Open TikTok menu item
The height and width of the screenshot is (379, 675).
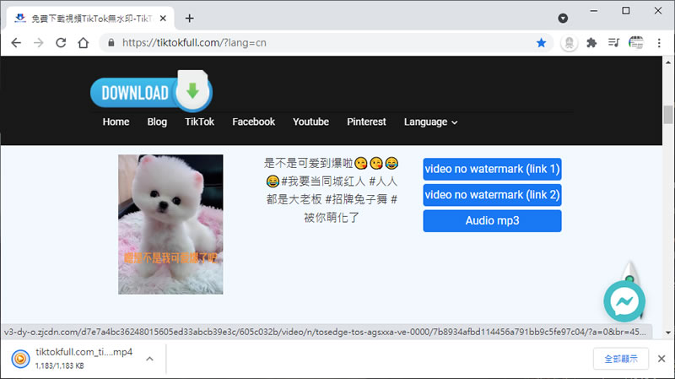click(199, 122)
